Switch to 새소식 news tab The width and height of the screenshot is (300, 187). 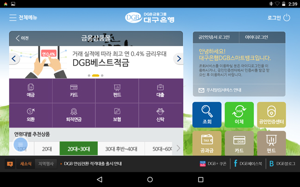[x=25, y=164]
